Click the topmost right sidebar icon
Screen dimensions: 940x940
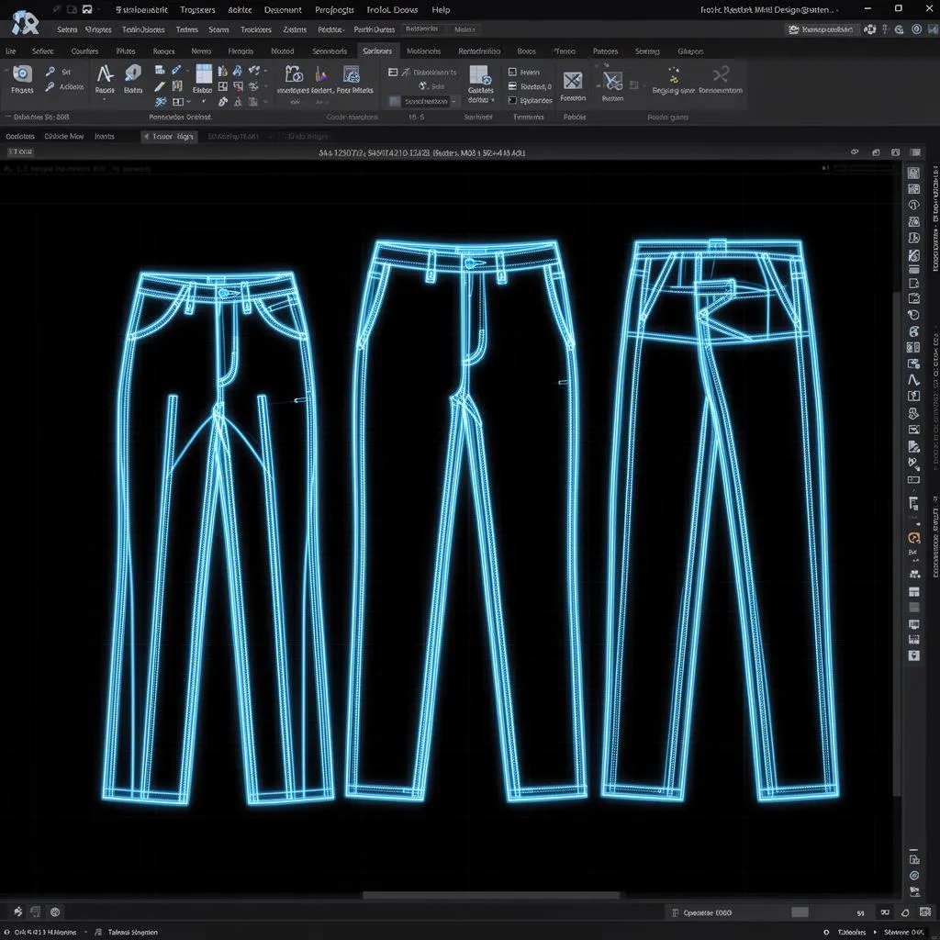click(x=913, y=173)
